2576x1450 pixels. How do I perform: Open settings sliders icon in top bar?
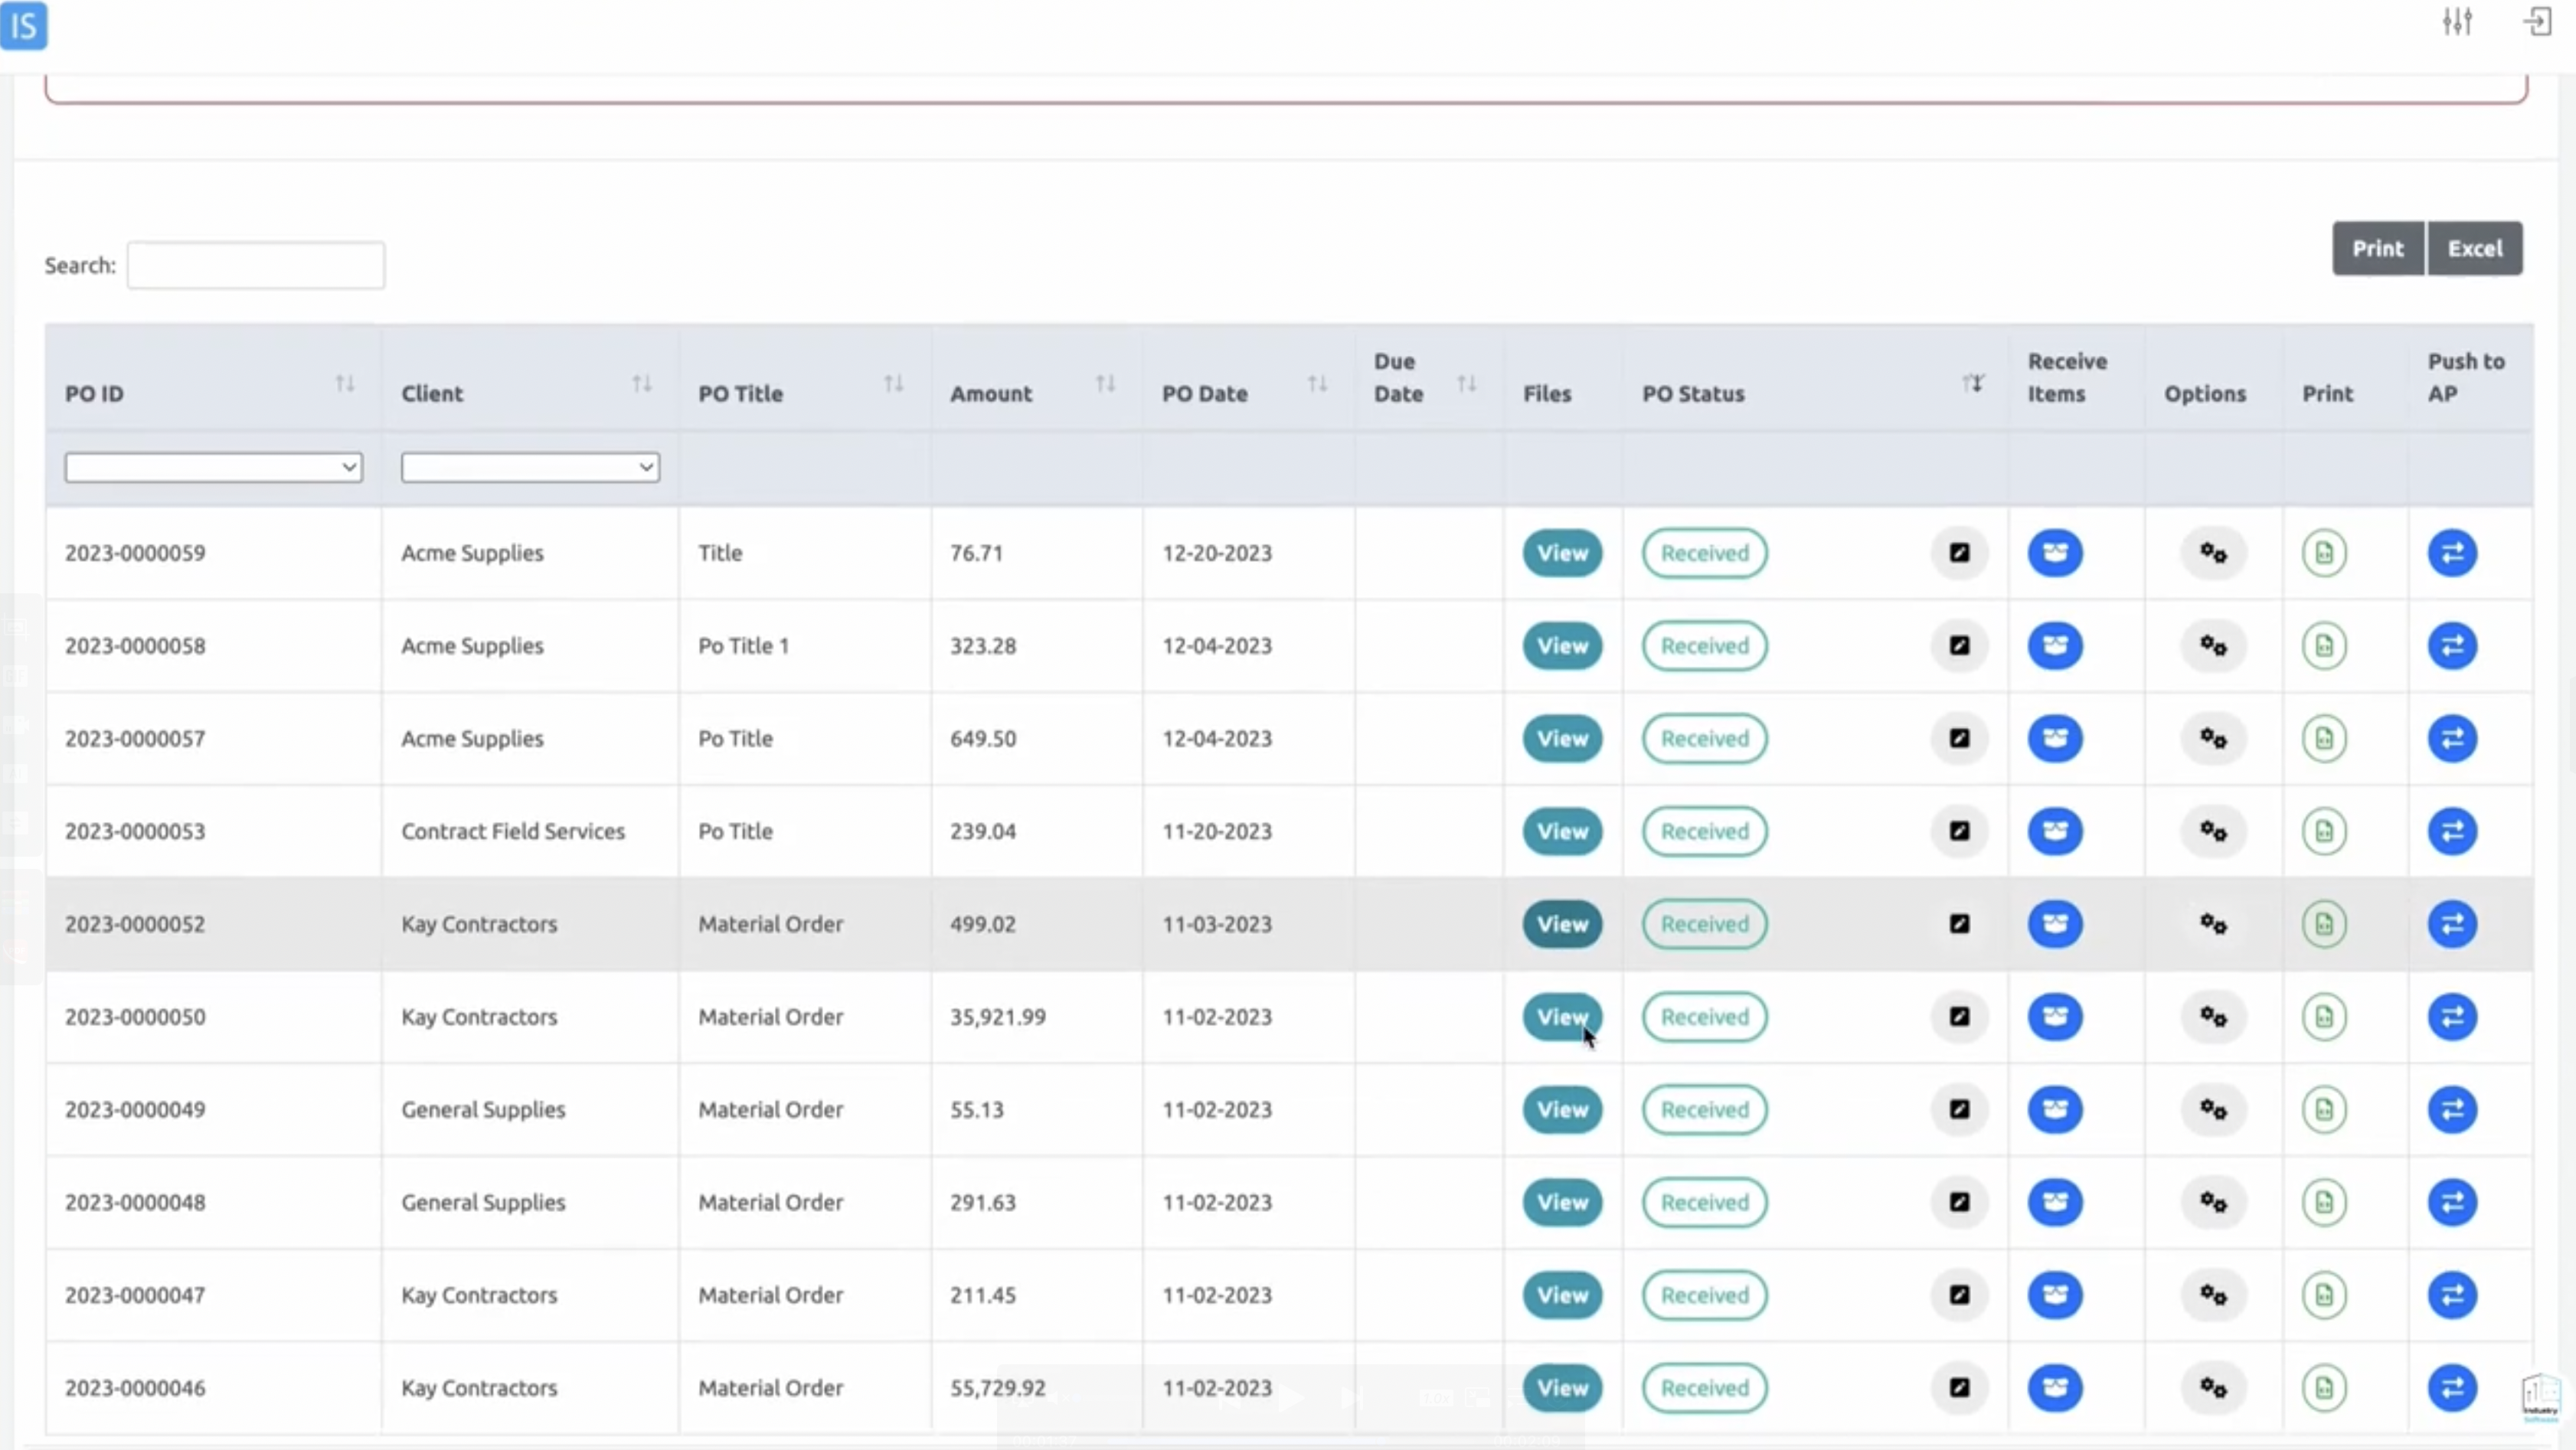pyautogui.click(x=2456, y=22)
